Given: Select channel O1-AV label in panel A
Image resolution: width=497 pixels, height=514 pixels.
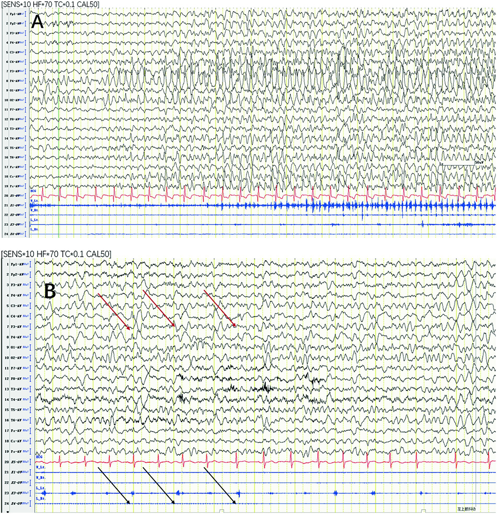Looking at the screenshot, I should pos(15,90).
